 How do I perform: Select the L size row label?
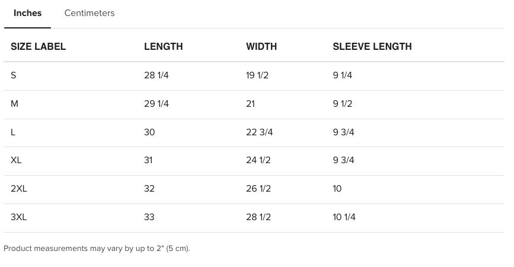pos(13,132)
